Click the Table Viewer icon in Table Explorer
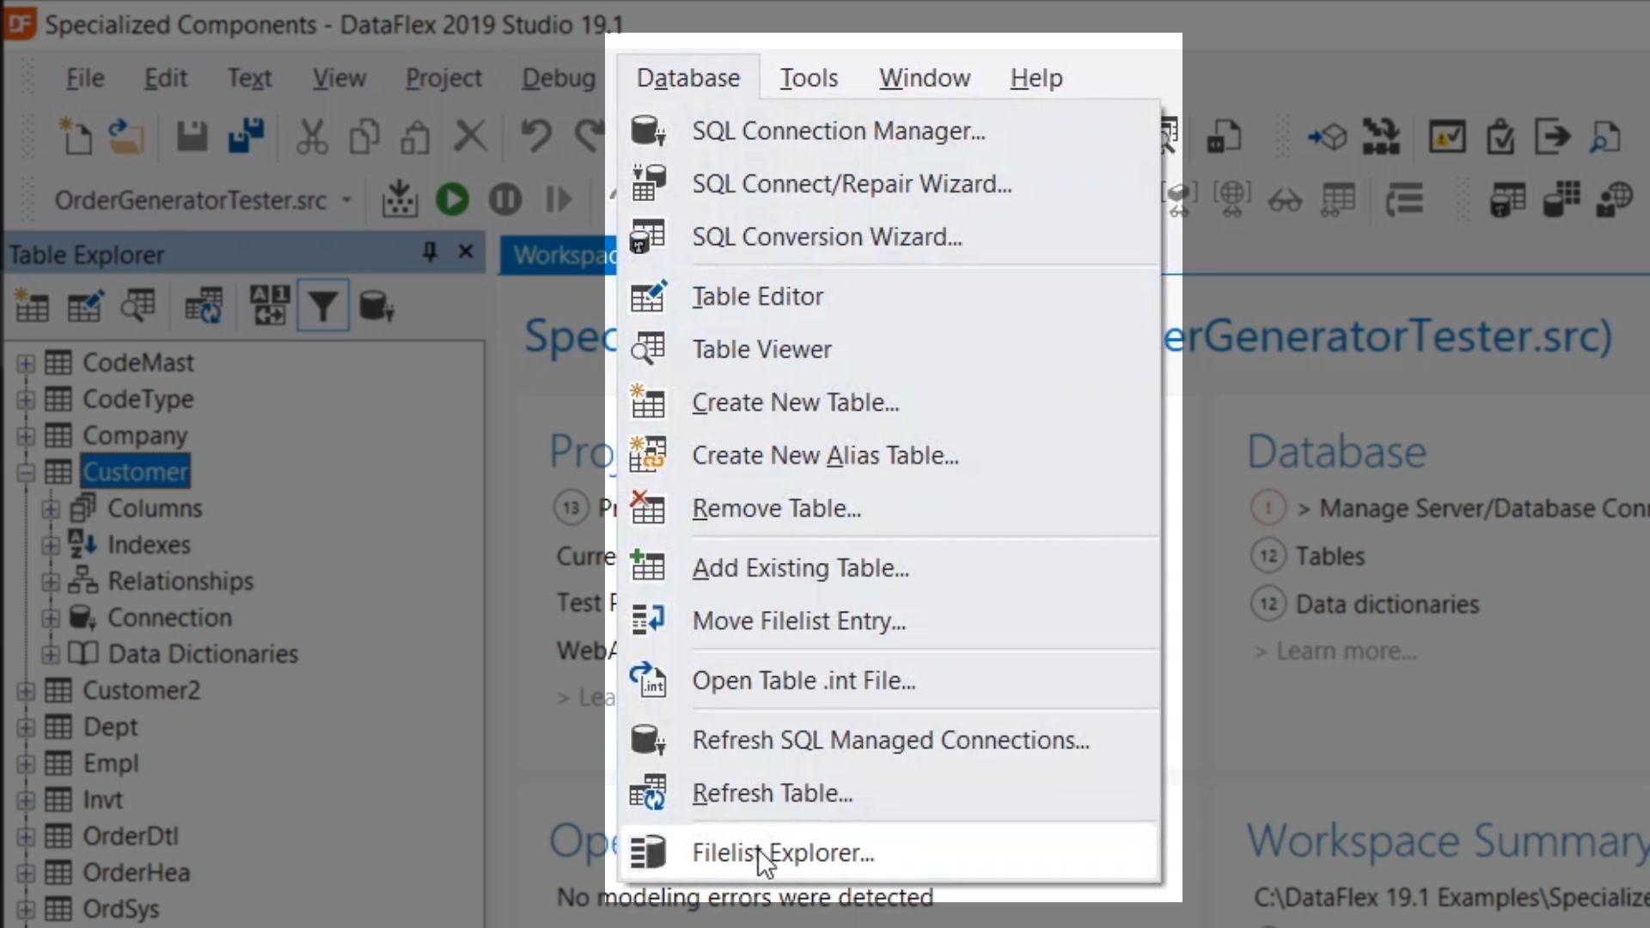Image resolution: width=1650 pixels, height=928 pixels. [137, 306]
